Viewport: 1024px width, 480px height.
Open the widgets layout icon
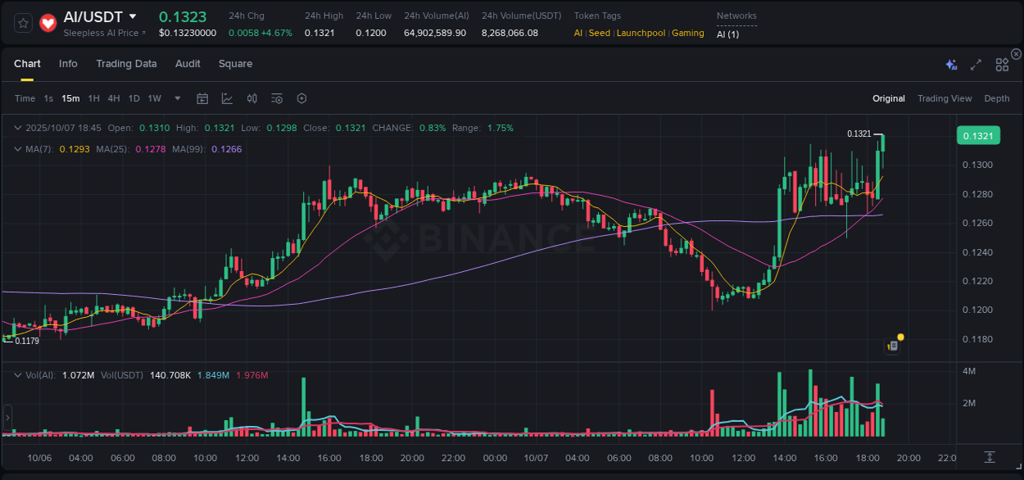pos(1002,64)
